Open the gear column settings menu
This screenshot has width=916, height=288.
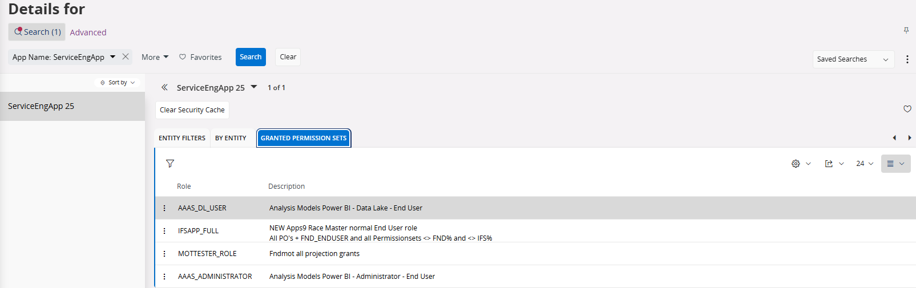(x=801, y=164)
